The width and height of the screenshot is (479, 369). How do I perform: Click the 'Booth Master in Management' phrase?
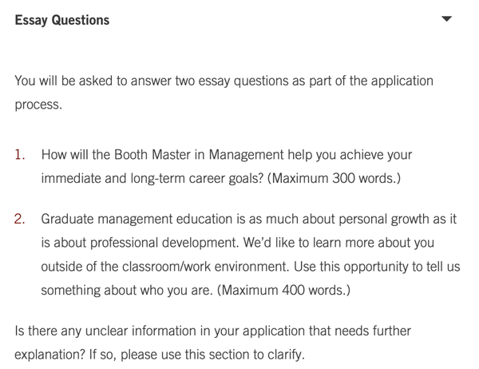coord(199,155)
